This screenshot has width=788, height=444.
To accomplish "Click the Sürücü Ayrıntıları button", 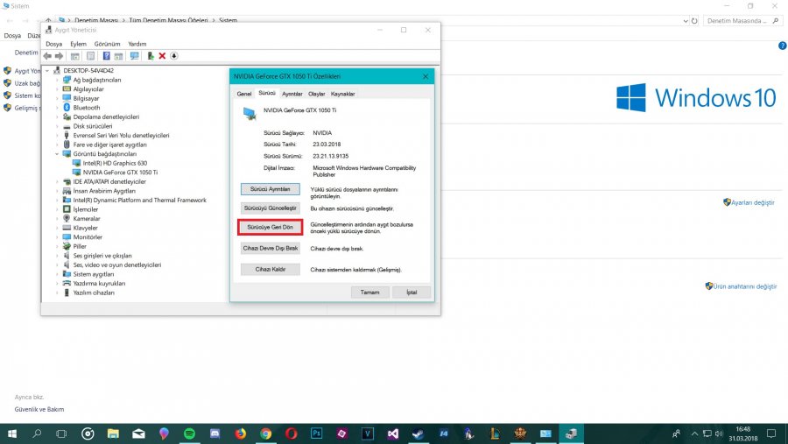I will point(271,189).
